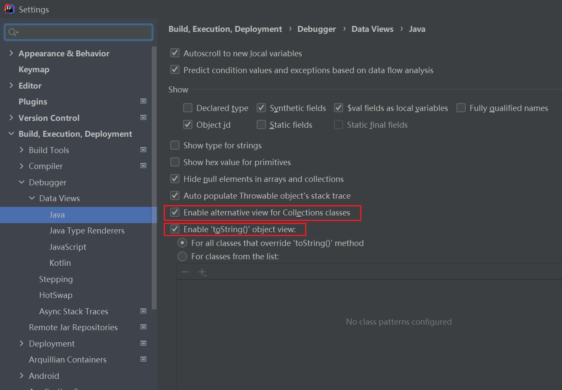The width and height of the screenshot is (562, 390).
Task: Open Kotlin data views settings
Action: tap(60, 263)
